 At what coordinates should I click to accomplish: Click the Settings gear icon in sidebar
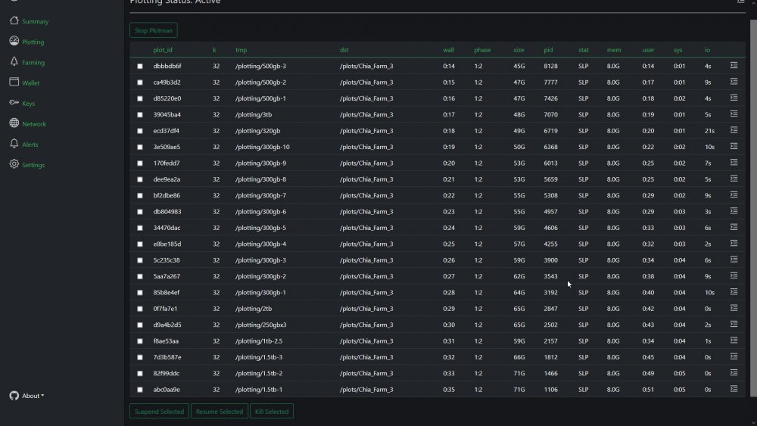point(14,164)
